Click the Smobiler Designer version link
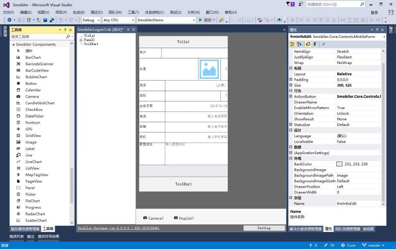 coord(118,228)
